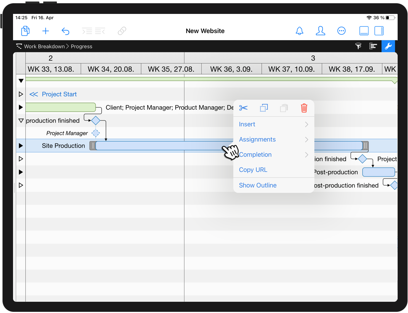Image resolution: width=408 pixels, height=313 pixels.
Task: Click the Project Start link
Action: pos(59,94)
